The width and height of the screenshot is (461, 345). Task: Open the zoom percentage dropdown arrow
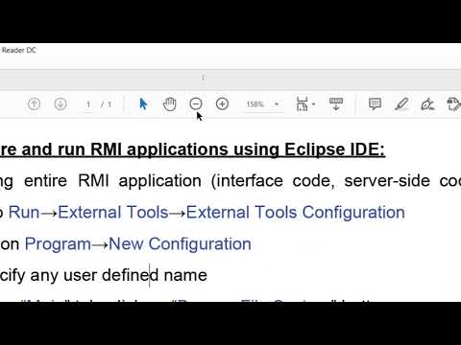(277, 104)
